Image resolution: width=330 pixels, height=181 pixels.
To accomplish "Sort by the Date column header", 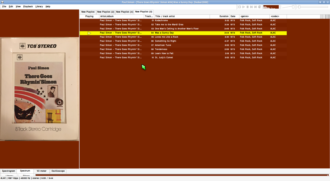I will pyautogui.click(x=235, y=16).
